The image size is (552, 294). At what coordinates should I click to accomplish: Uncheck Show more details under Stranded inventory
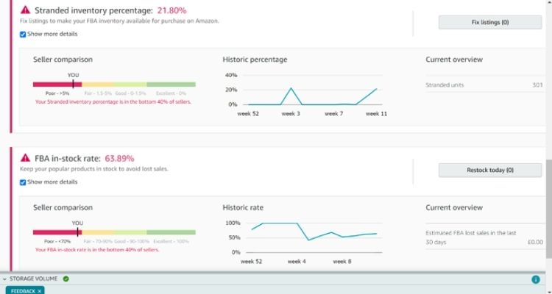pyautogui.click(x=23, y=35)
